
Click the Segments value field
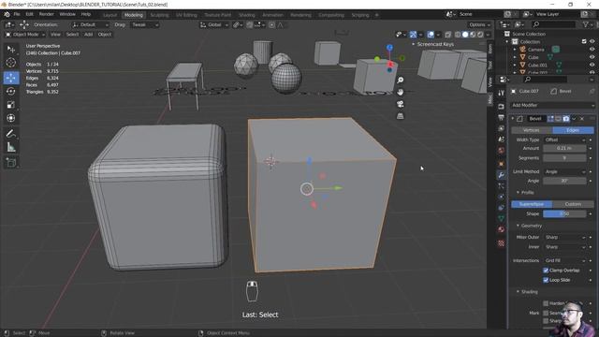pyautogui.click(x=564, y=158)
